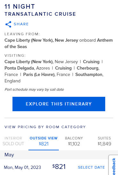The image size is (118, 175).
Task: Click the Mon, May 01, 2023 sailing date
Action: coord(22,167)
